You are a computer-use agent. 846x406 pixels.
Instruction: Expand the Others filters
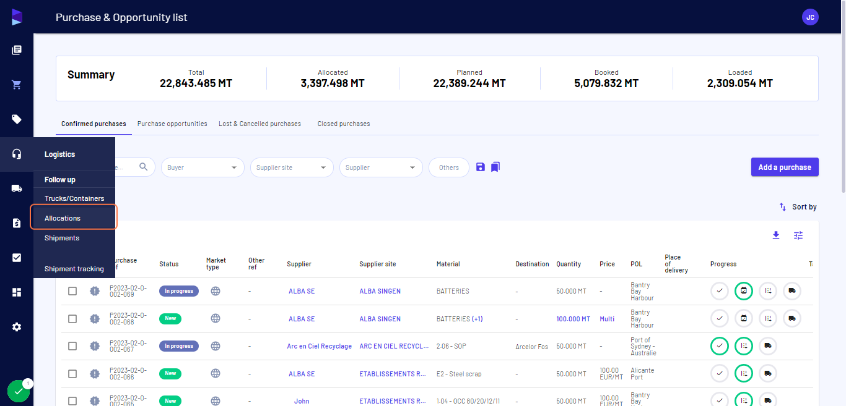[x=449, y=167]
